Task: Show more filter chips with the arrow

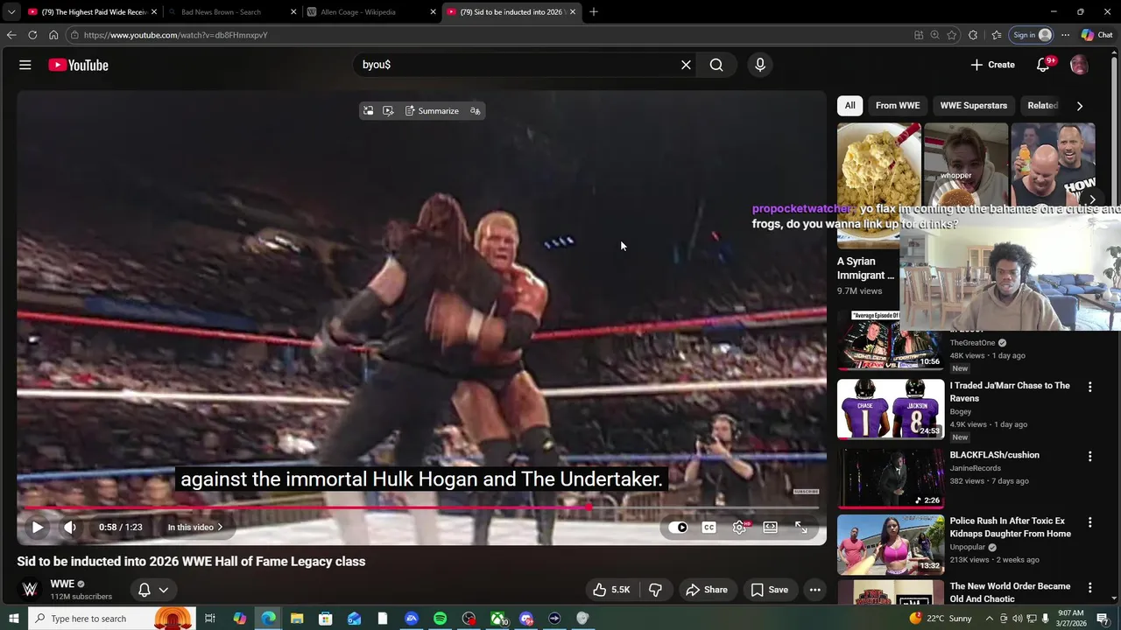Action: tap(1079, 106)
